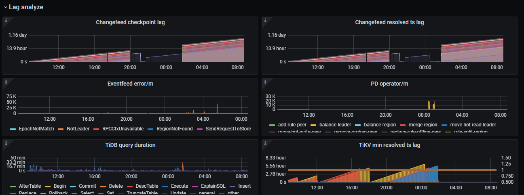
Task: Click the move-hot-read-leader legend color swatch
Action: 444,125
